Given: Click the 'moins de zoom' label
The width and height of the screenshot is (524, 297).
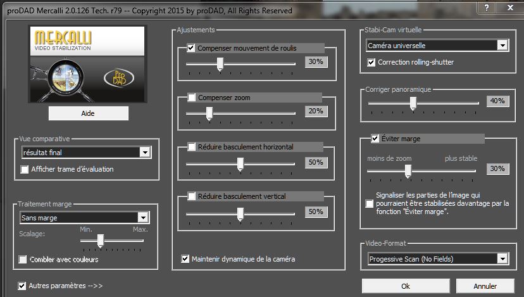Looking at the screenshot, I should (x=389, y=158).
